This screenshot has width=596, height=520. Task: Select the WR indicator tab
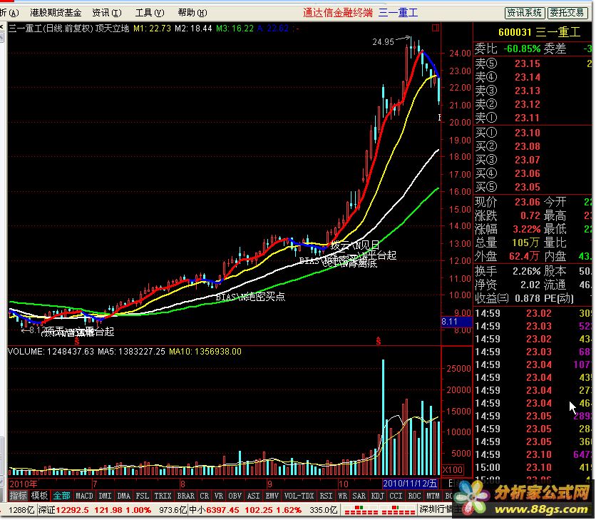tap(342, 496)
